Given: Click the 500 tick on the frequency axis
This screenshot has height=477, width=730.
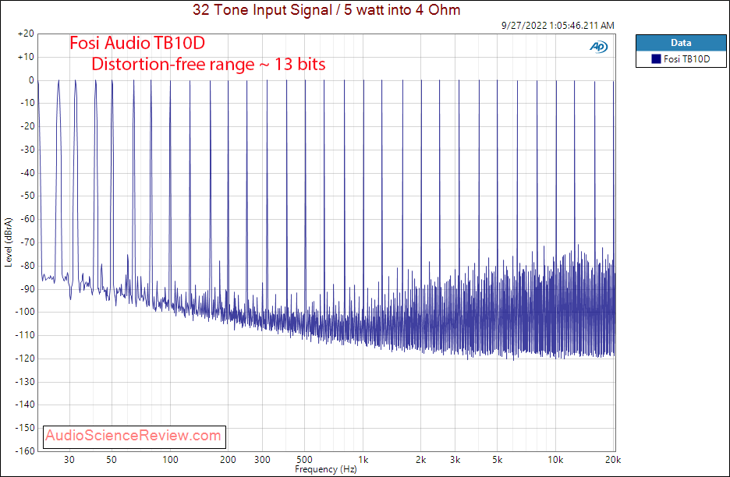Looking at the screenshot, I should pos(304,460).
